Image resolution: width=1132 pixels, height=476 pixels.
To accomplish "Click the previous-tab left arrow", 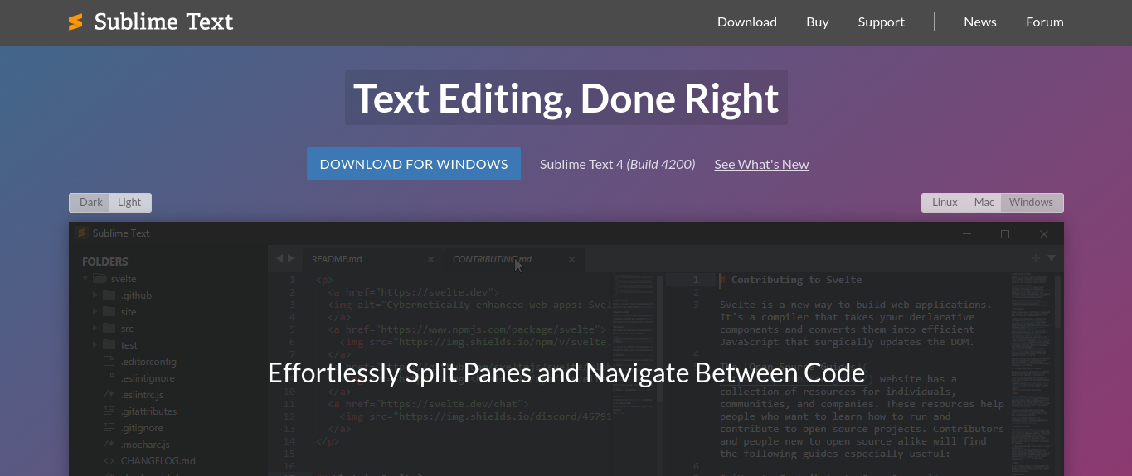I will [x=279, y=259].
